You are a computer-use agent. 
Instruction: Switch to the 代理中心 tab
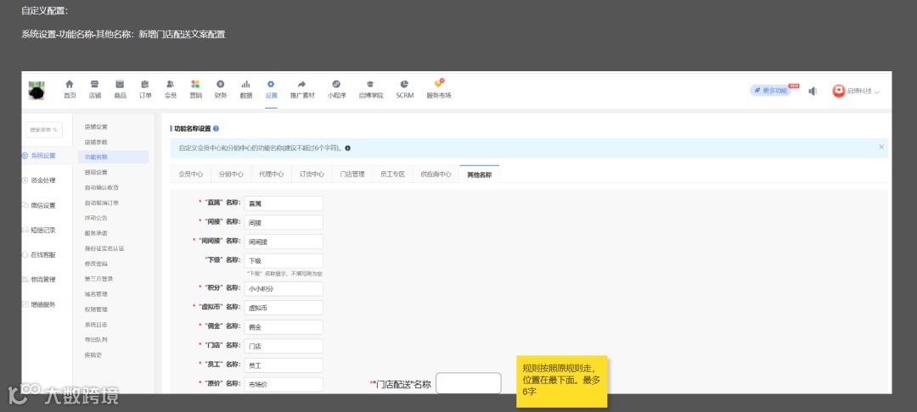[x=272, y=174]
